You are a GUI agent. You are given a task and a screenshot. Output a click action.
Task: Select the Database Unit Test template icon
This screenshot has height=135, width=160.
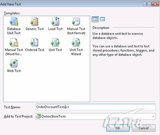point(14,22)
